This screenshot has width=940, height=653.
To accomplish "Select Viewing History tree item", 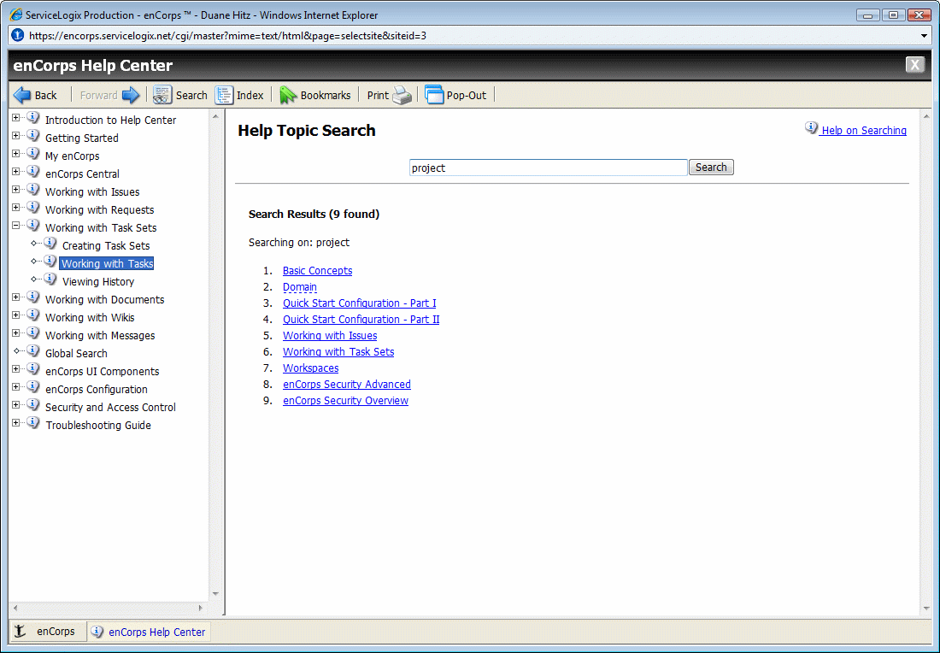I will click(x=98, y=282).
